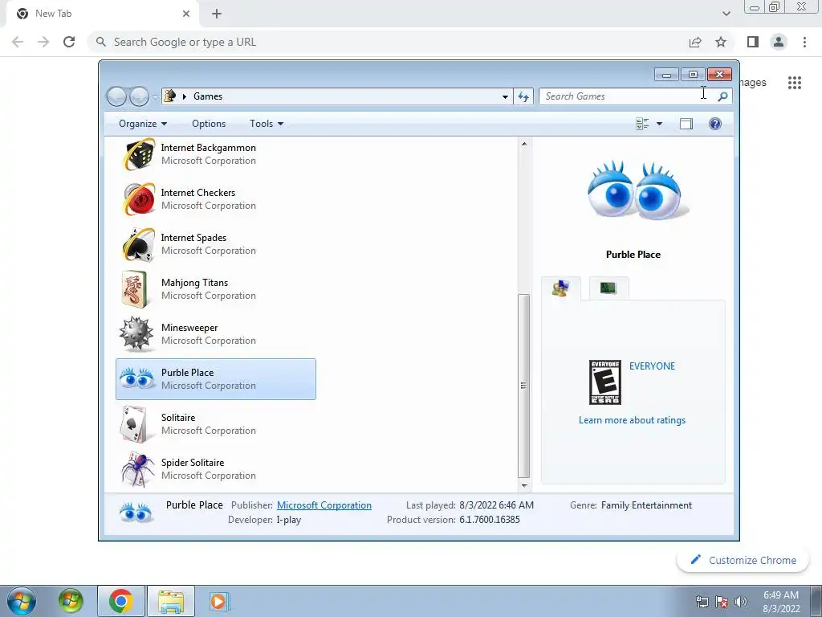
Task: Click the Games breadcrumb label
Action: point(208,96)
